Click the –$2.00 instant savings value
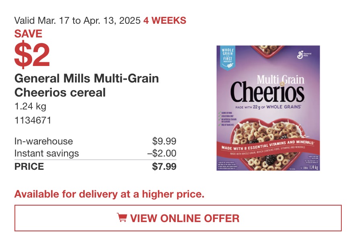The height and width of the screenshot is (243, 353). pyautogui.click(x=162, y=153)
